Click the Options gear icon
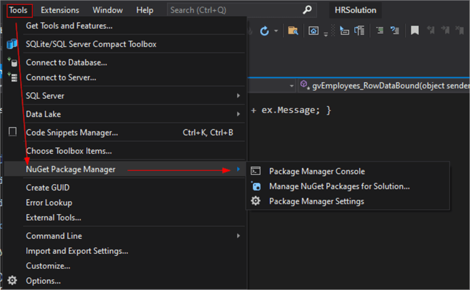This screenshot has width=470, height=290. 12,281
